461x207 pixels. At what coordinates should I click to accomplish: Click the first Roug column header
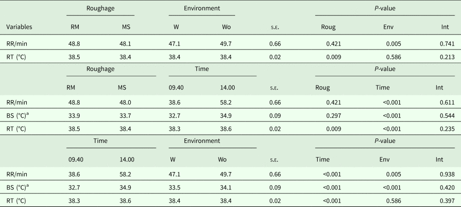tap(328, 27)
